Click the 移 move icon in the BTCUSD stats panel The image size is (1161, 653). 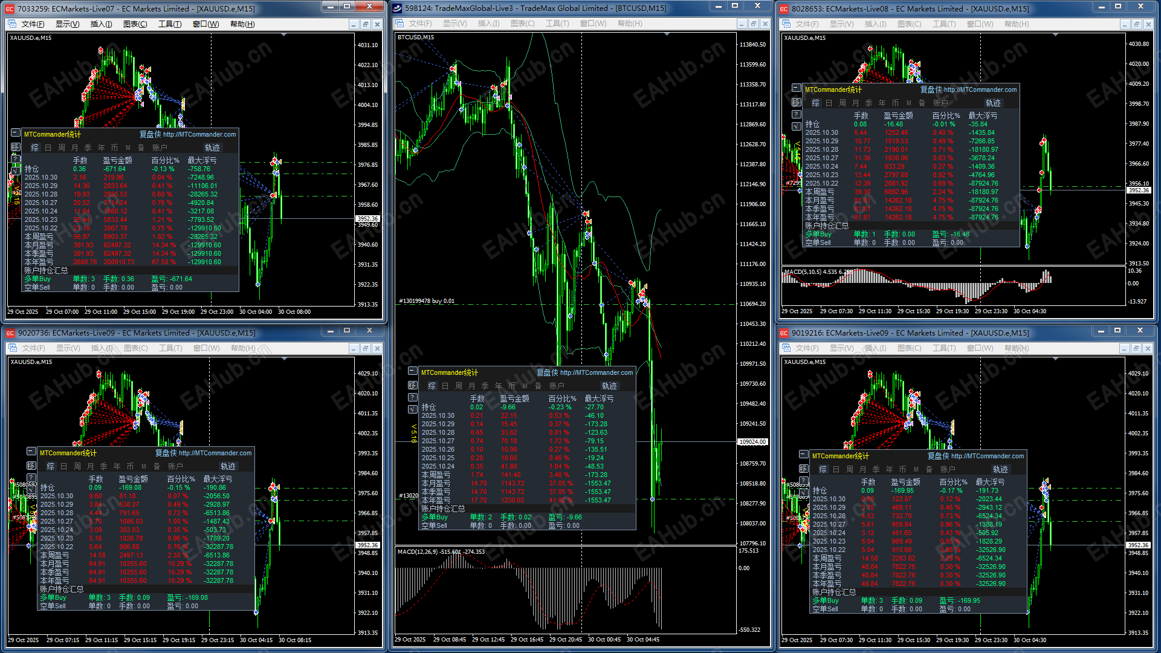click(x=413, y=385)
